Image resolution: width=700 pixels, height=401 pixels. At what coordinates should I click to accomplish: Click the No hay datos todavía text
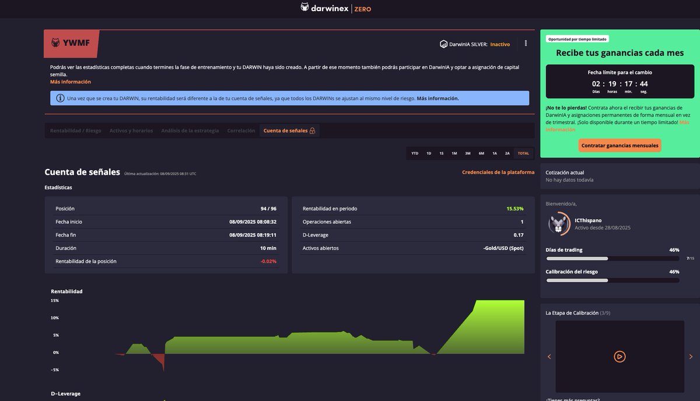[x=569, y=180]
